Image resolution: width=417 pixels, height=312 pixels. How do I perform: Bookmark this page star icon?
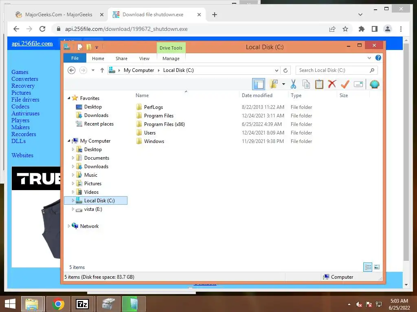click(x=345, y=29)
